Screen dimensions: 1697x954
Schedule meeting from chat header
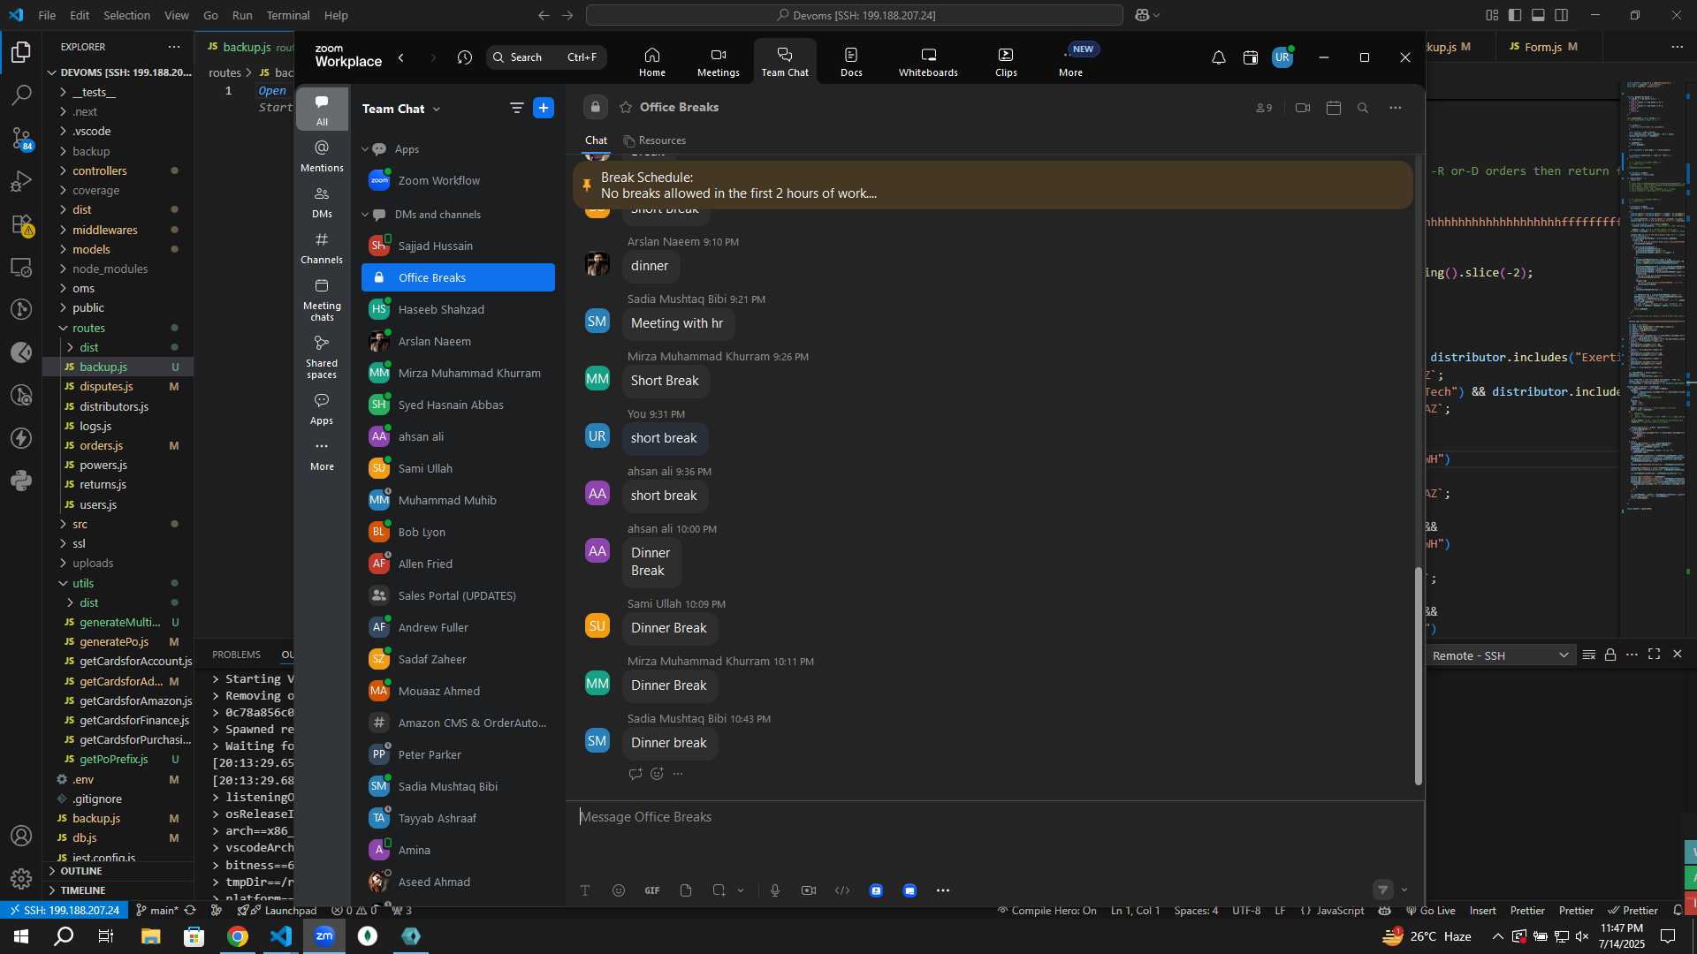[1334, 108]
